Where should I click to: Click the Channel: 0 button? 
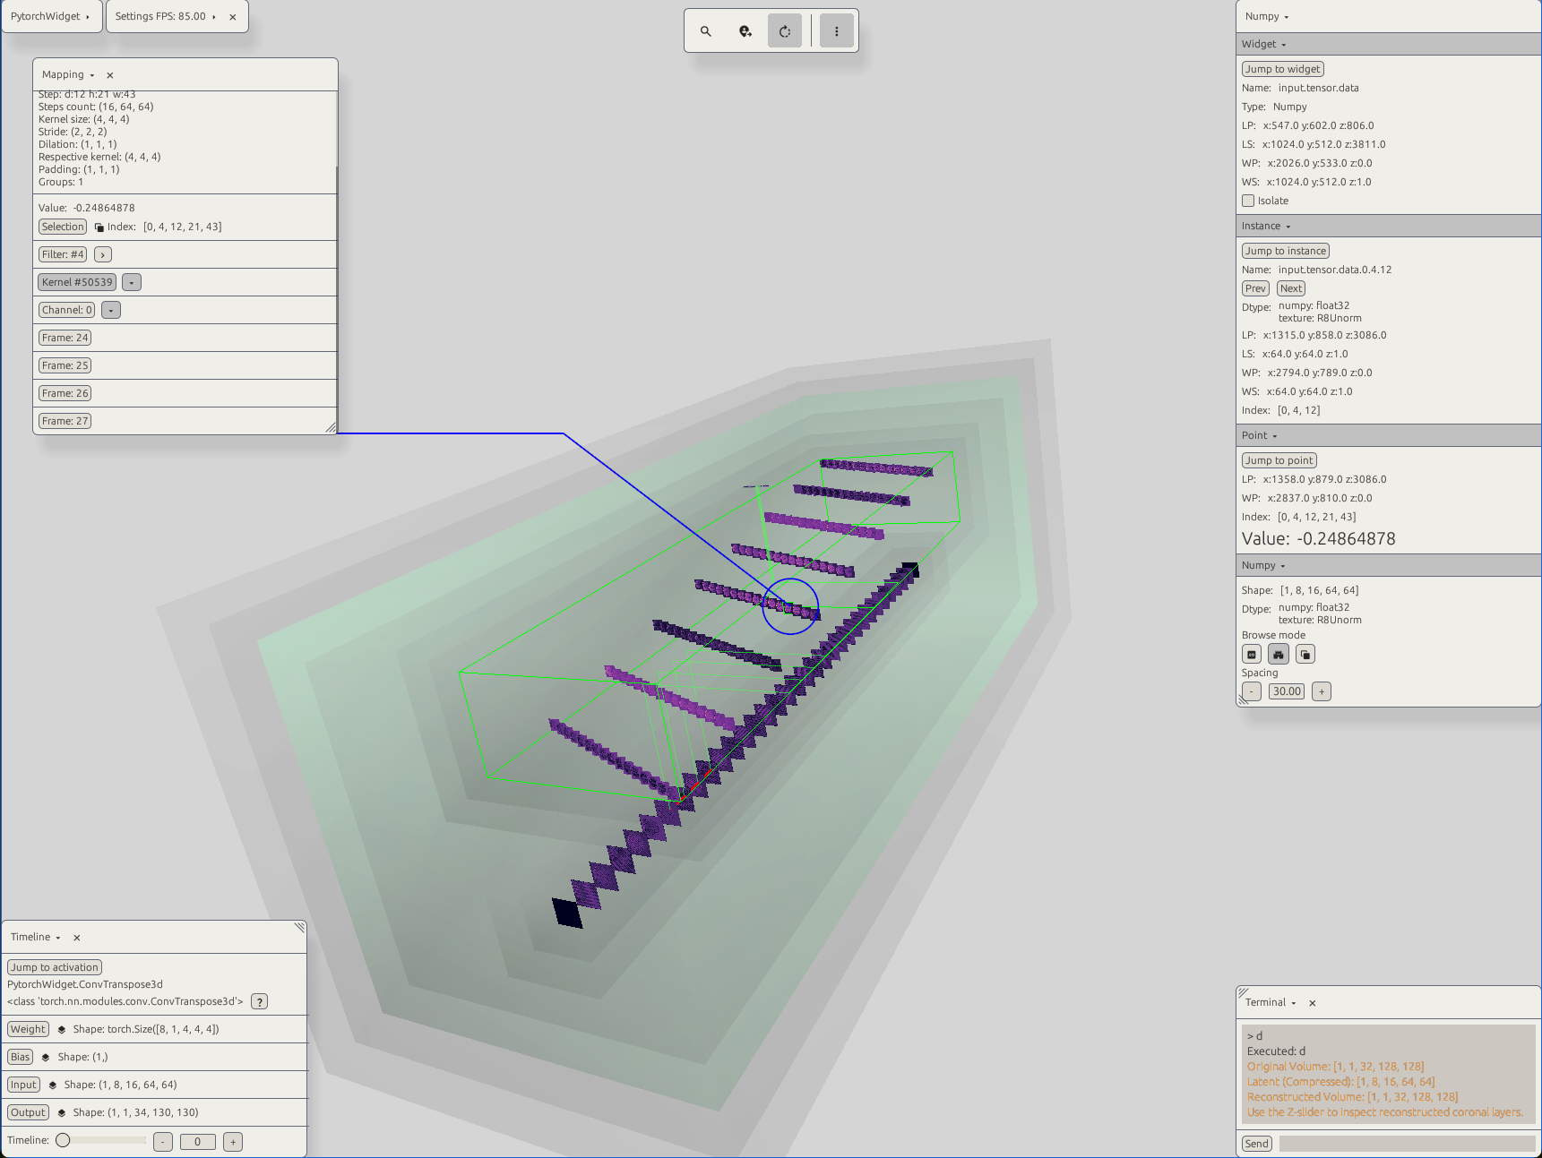tap(66, 311)
